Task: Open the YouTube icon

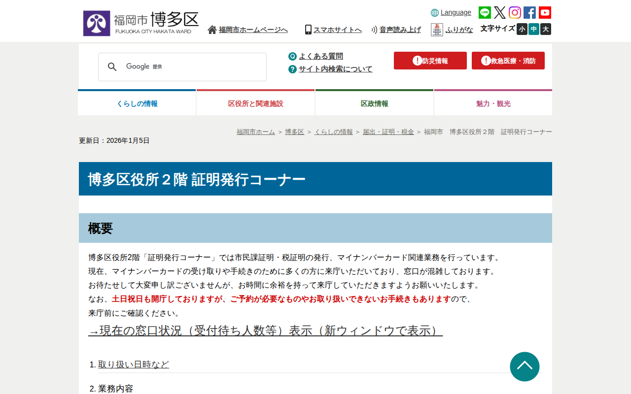Action: [x=545, y=12]
